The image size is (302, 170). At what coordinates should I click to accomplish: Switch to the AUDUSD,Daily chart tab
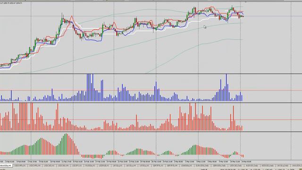click(252, 166)
